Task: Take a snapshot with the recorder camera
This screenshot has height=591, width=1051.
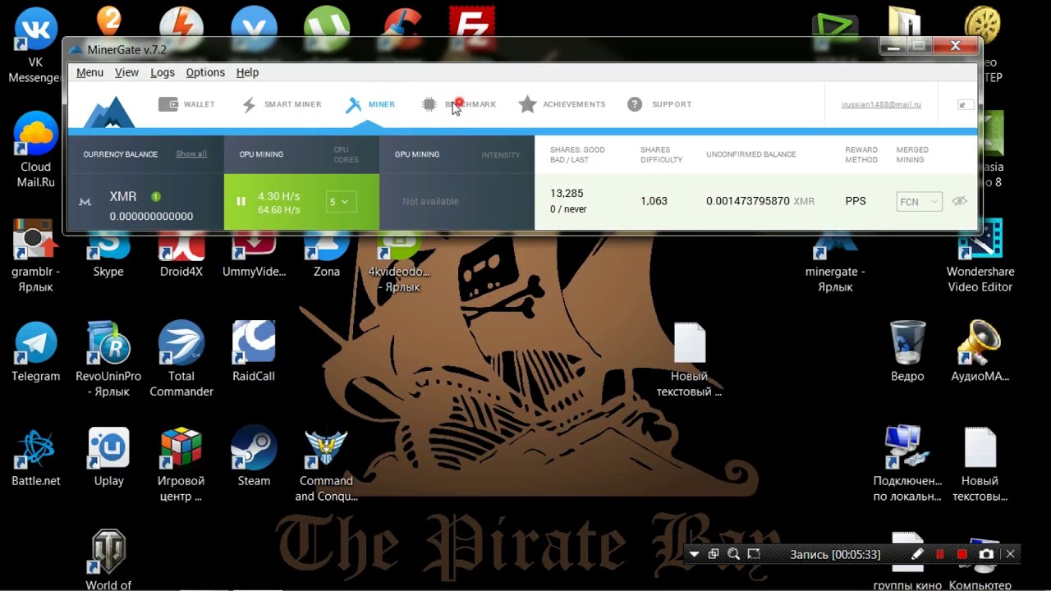Action: point(986,554)
